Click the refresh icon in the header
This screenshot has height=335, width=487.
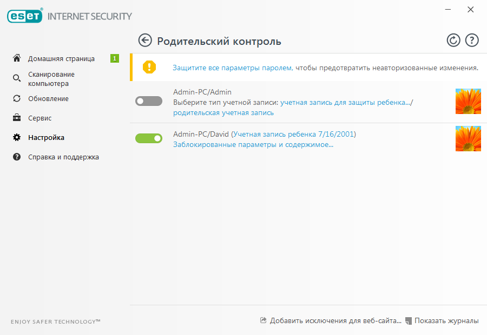[x=453, y=41]
